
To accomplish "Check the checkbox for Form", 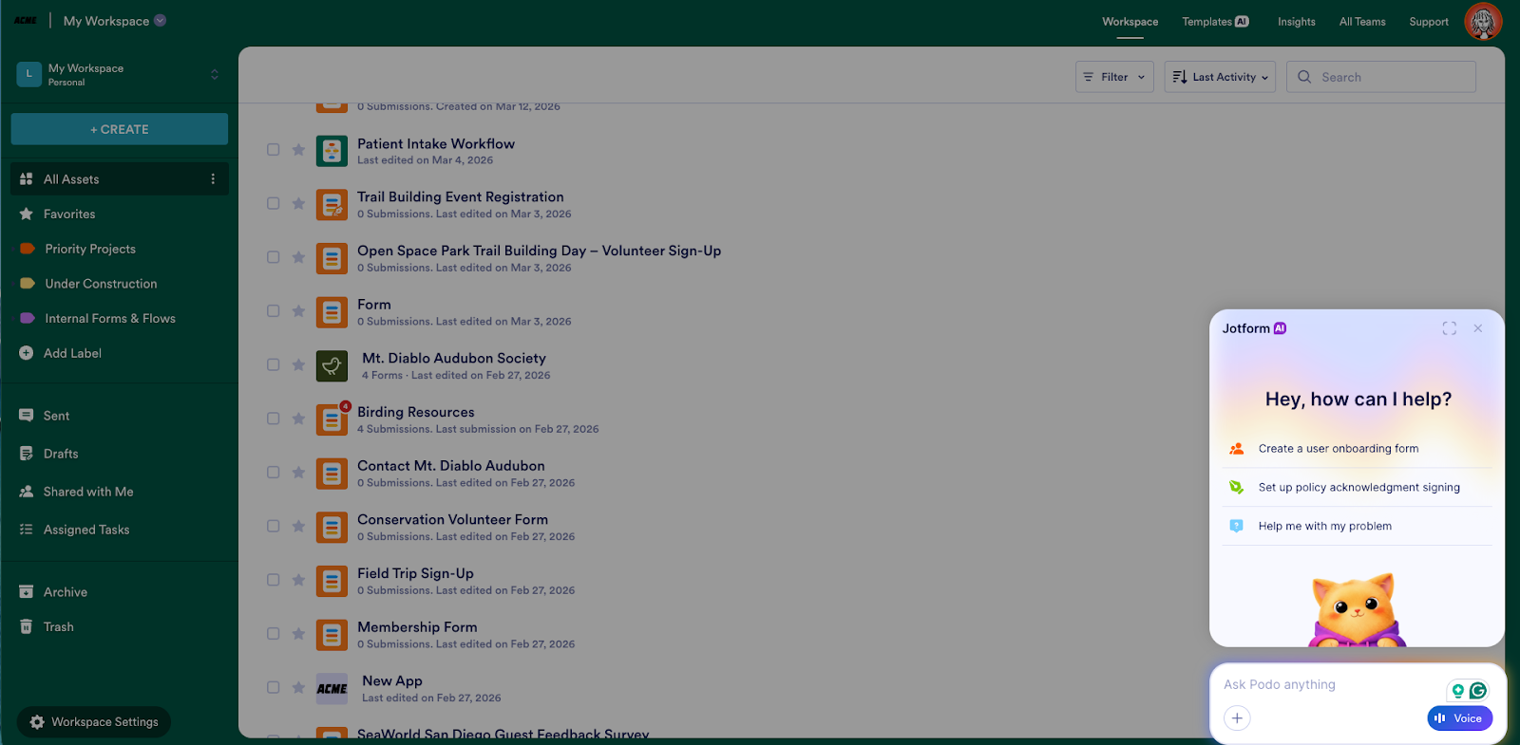I will point(274,311).
